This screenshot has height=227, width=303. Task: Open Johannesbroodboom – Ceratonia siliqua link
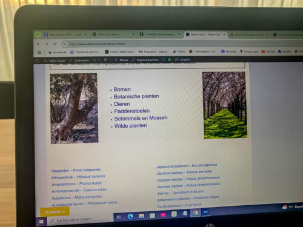click(x=188, y=198)
